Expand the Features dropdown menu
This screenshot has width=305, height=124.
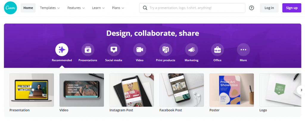(76, 8)
